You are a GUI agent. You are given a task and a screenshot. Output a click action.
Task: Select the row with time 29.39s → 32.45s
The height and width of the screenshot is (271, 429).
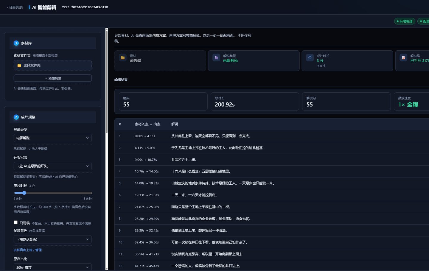pos(272,230)
